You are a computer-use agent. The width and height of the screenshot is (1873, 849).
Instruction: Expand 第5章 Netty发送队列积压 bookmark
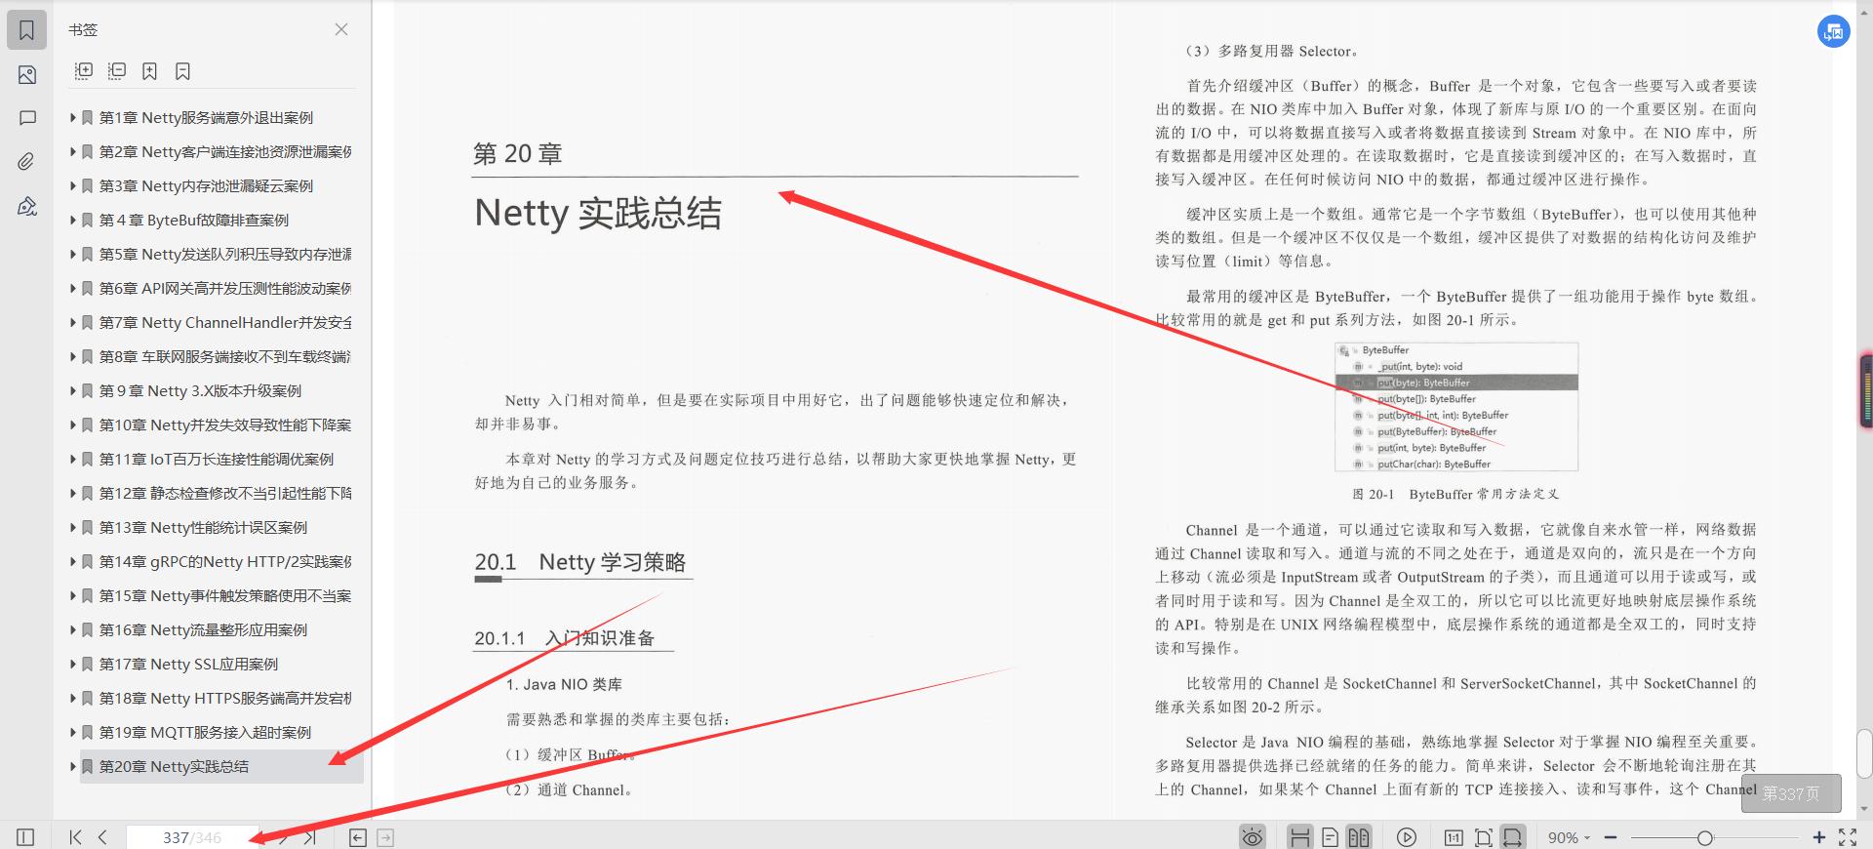(72, 254)
